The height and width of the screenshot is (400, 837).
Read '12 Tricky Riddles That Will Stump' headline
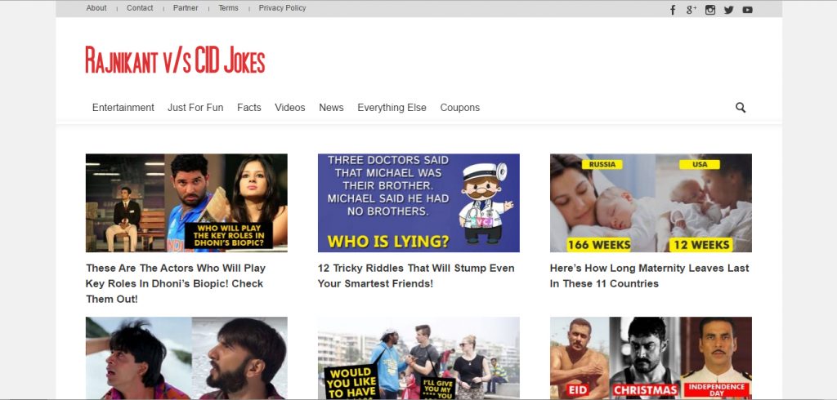click(x=416, y=276)
